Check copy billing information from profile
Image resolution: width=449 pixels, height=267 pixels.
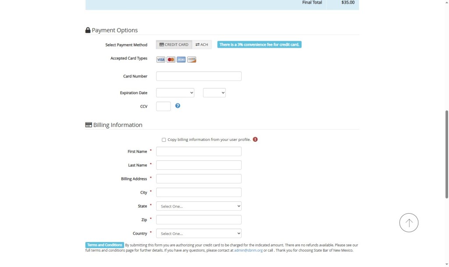164,140
